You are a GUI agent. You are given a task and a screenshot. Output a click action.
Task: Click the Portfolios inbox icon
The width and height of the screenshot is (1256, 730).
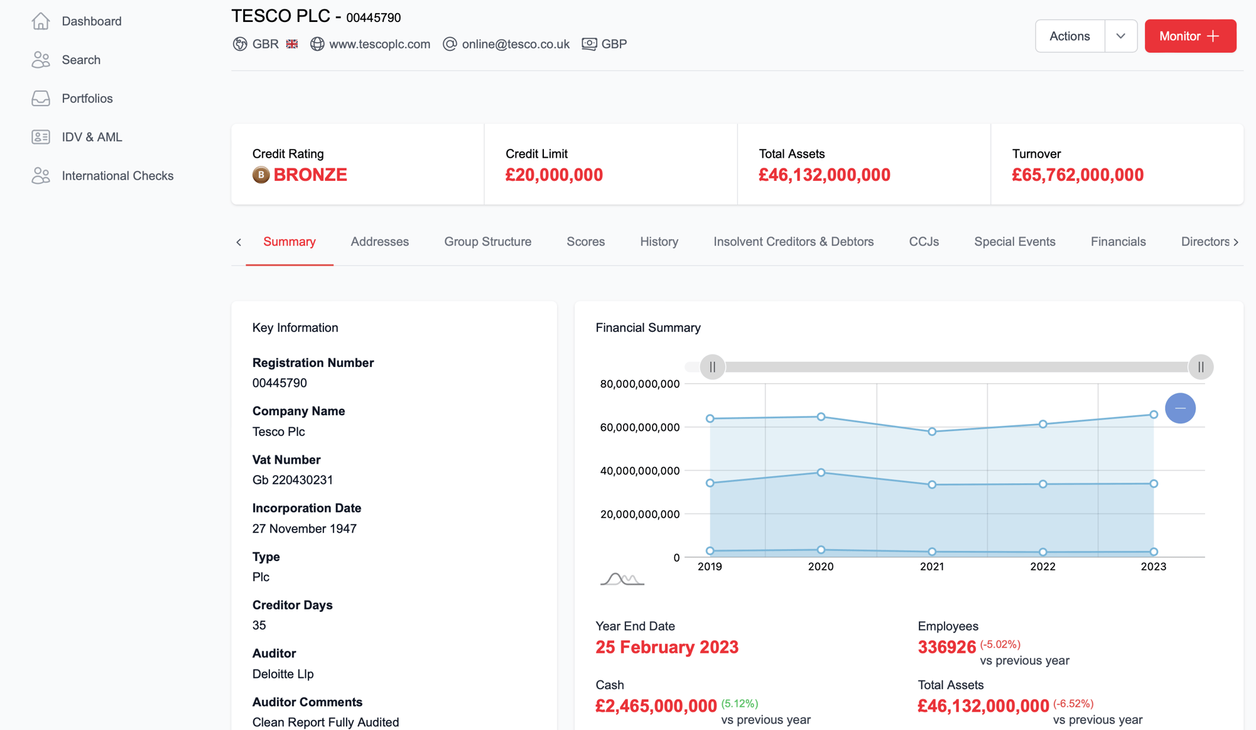[41, 99]
